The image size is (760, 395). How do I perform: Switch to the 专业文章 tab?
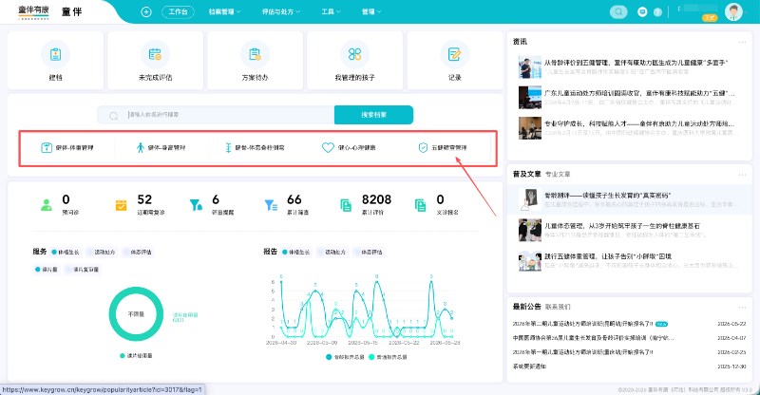pos(558,175)
